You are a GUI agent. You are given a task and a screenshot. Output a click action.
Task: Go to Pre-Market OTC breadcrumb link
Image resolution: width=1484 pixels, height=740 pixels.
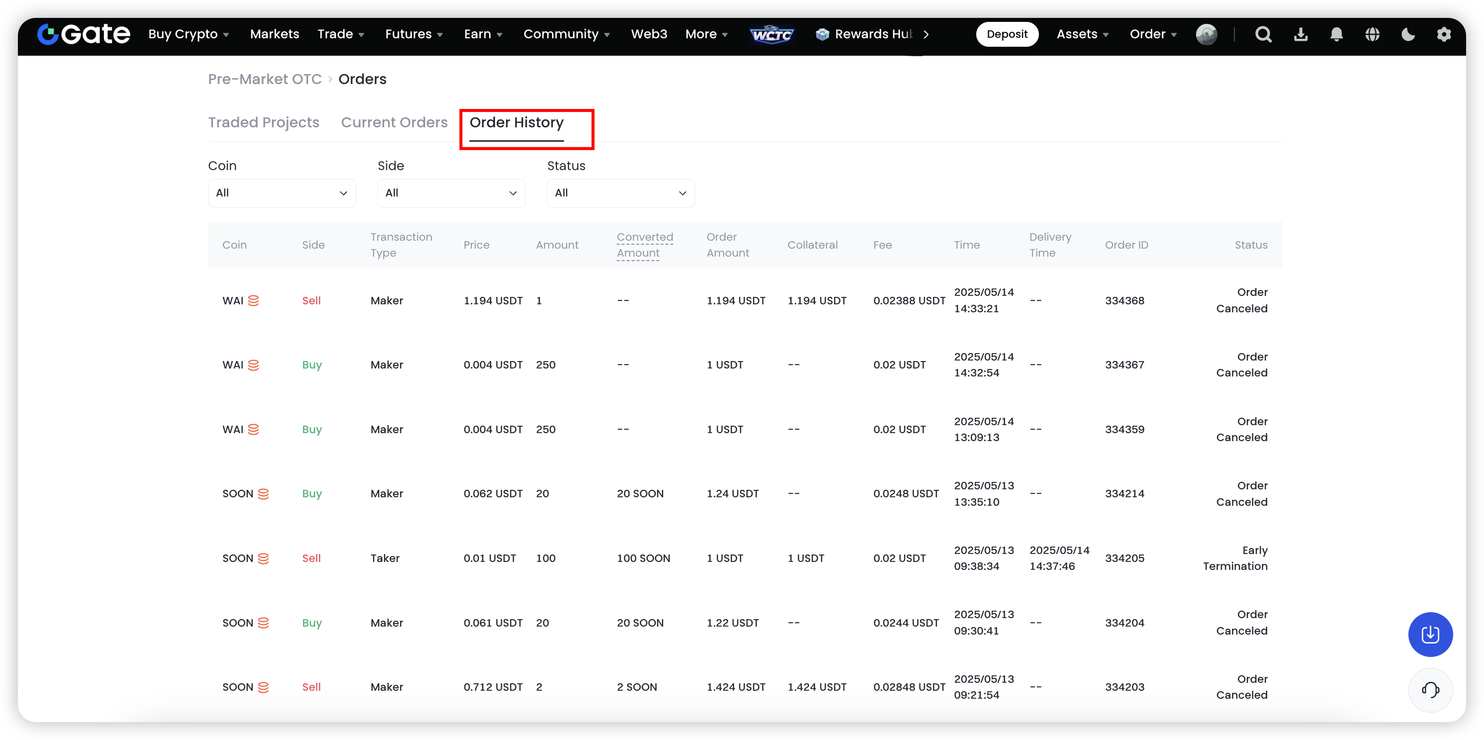(x=265, y=79)
